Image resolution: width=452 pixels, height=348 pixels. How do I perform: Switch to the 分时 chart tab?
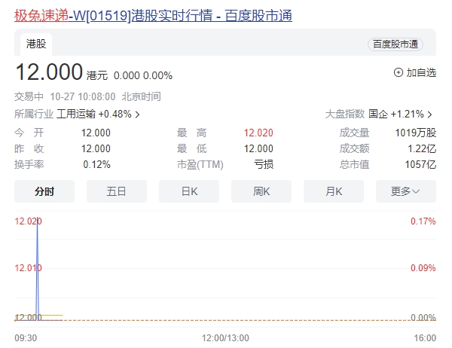click(44, 191)
